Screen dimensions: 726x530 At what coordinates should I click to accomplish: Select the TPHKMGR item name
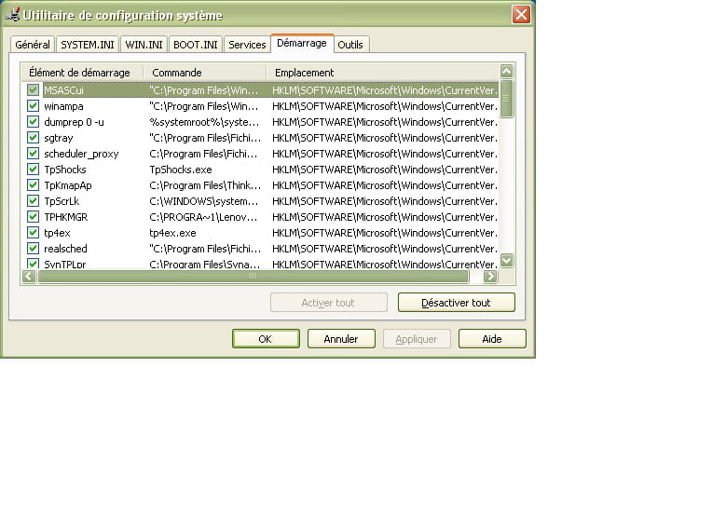tap(66, 217)
